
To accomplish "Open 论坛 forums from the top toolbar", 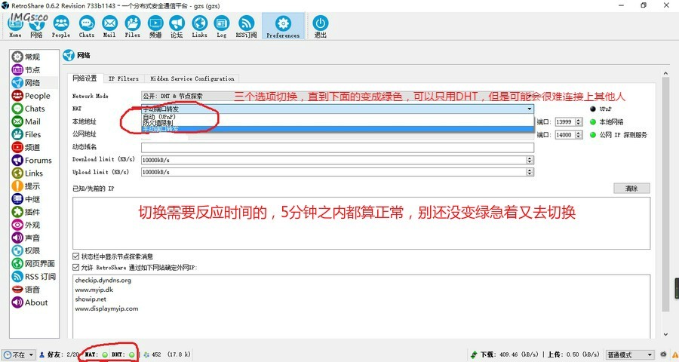I will click(x=177, y=26).
